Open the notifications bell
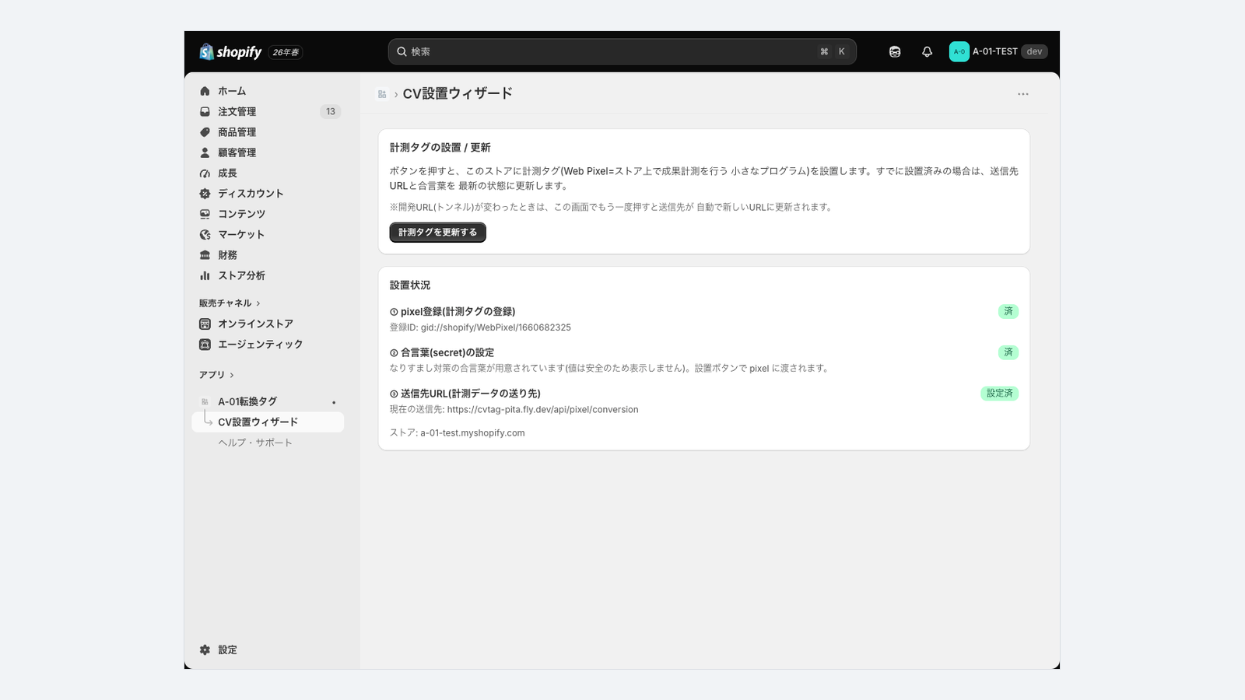The height and width of the screenshot is (700, 1245). click(927, 51)
